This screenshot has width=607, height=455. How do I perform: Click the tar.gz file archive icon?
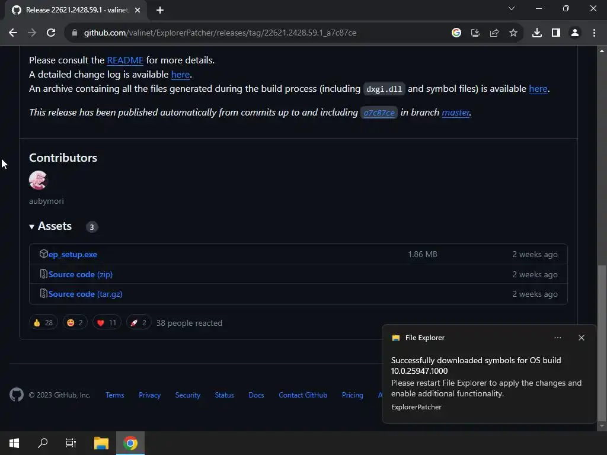[x=44, y=294]
